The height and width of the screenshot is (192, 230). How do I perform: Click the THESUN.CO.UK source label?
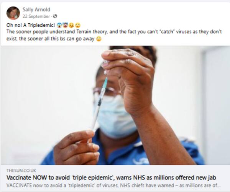(x=21, y=171)
